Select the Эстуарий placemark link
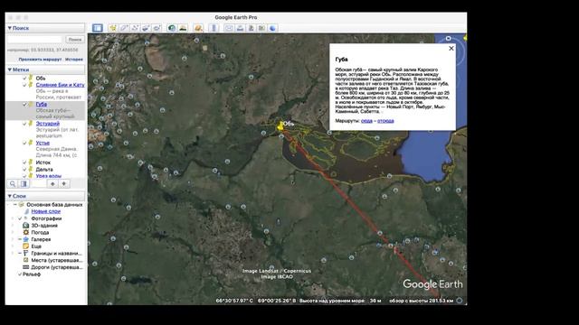 click(x=48, y=124)
